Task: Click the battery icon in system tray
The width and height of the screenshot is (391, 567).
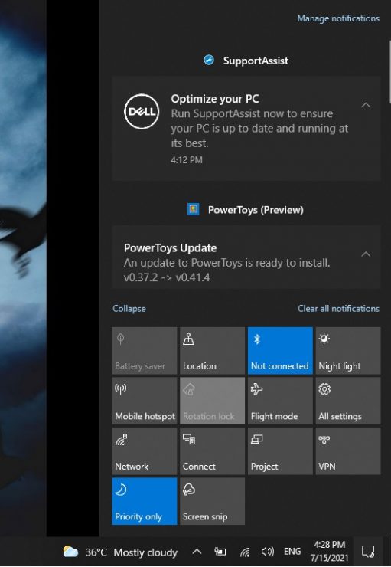Action: click(220, 552)
